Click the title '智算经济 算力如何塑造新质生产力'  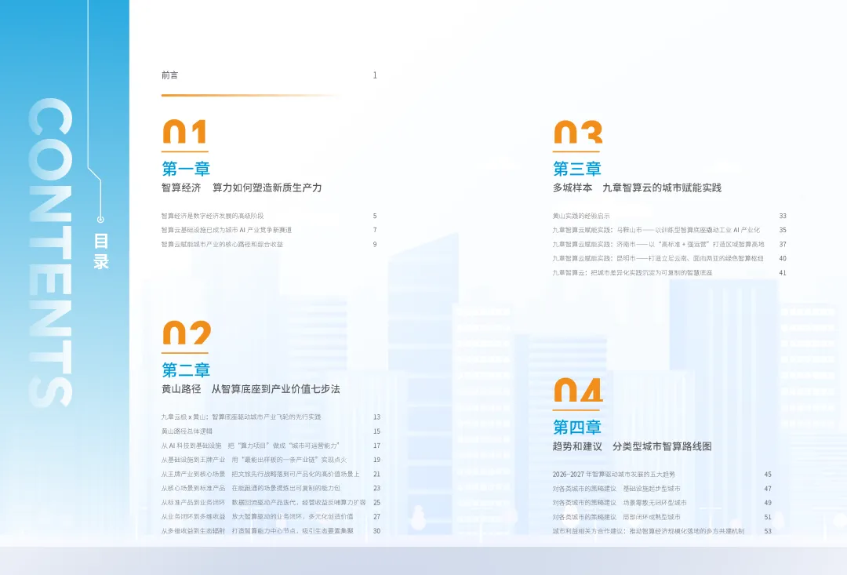coord(242,187)
